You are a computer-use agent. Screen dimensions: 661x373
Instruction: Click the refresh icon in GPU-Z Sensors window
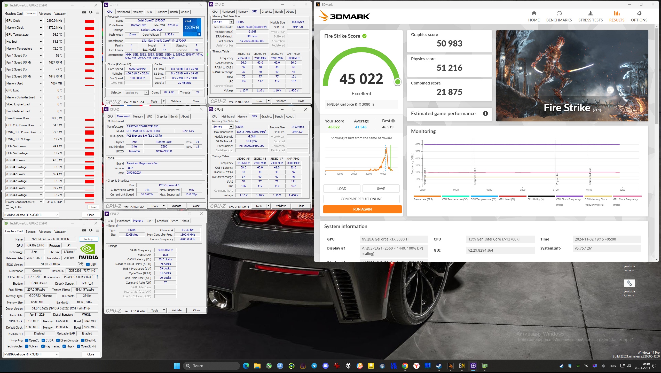pos(91,12)
